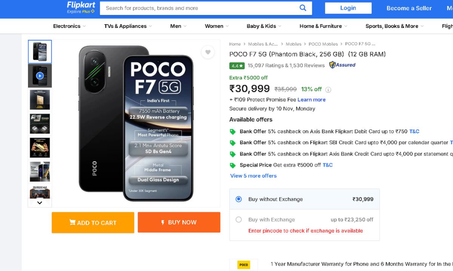
Task: Click the 4.4 star rating badge
Action: pyautogui.click(x=237, y=65)
